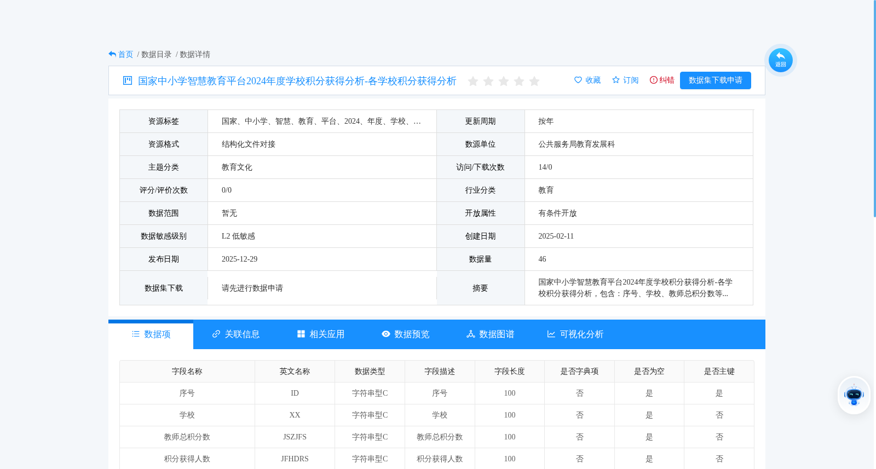
Task: Click the dataset title text
Action: pos(297,81)
